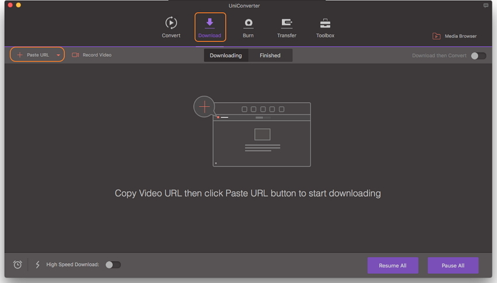Viewport: 497px width, 283px height.
Task: Open the Media Browser
Action: [x=454, y=36]
